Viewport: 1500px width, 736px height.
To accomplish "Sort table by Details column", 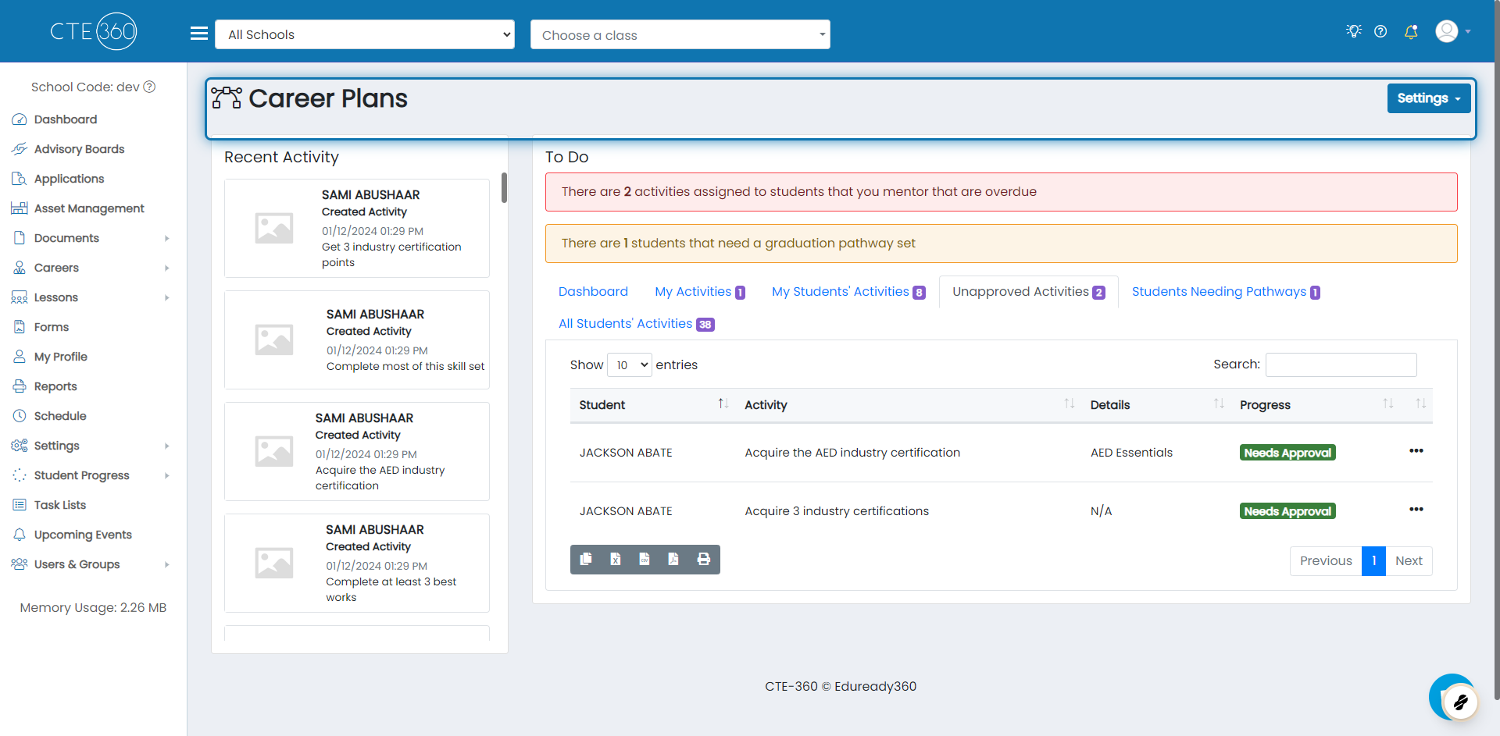I will tap(1156, 404).
